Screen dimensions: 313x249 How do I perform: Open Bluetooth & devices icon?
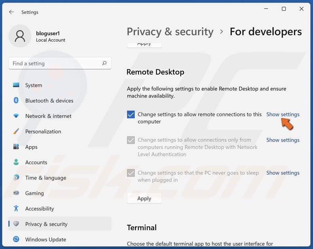pos(16,101)
